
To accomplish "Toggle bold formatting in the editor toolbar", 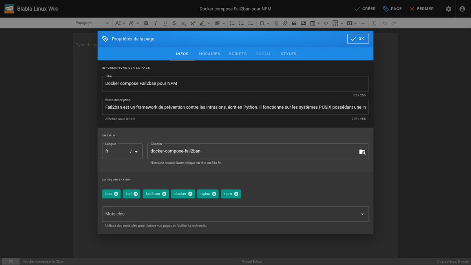I will [x=146, y=23].
